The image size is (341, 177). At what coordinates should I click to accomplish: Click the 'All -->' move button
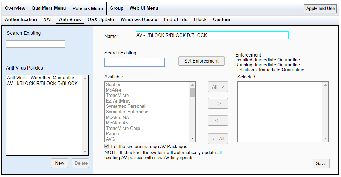pyautogui.click(x=218, y=87)
